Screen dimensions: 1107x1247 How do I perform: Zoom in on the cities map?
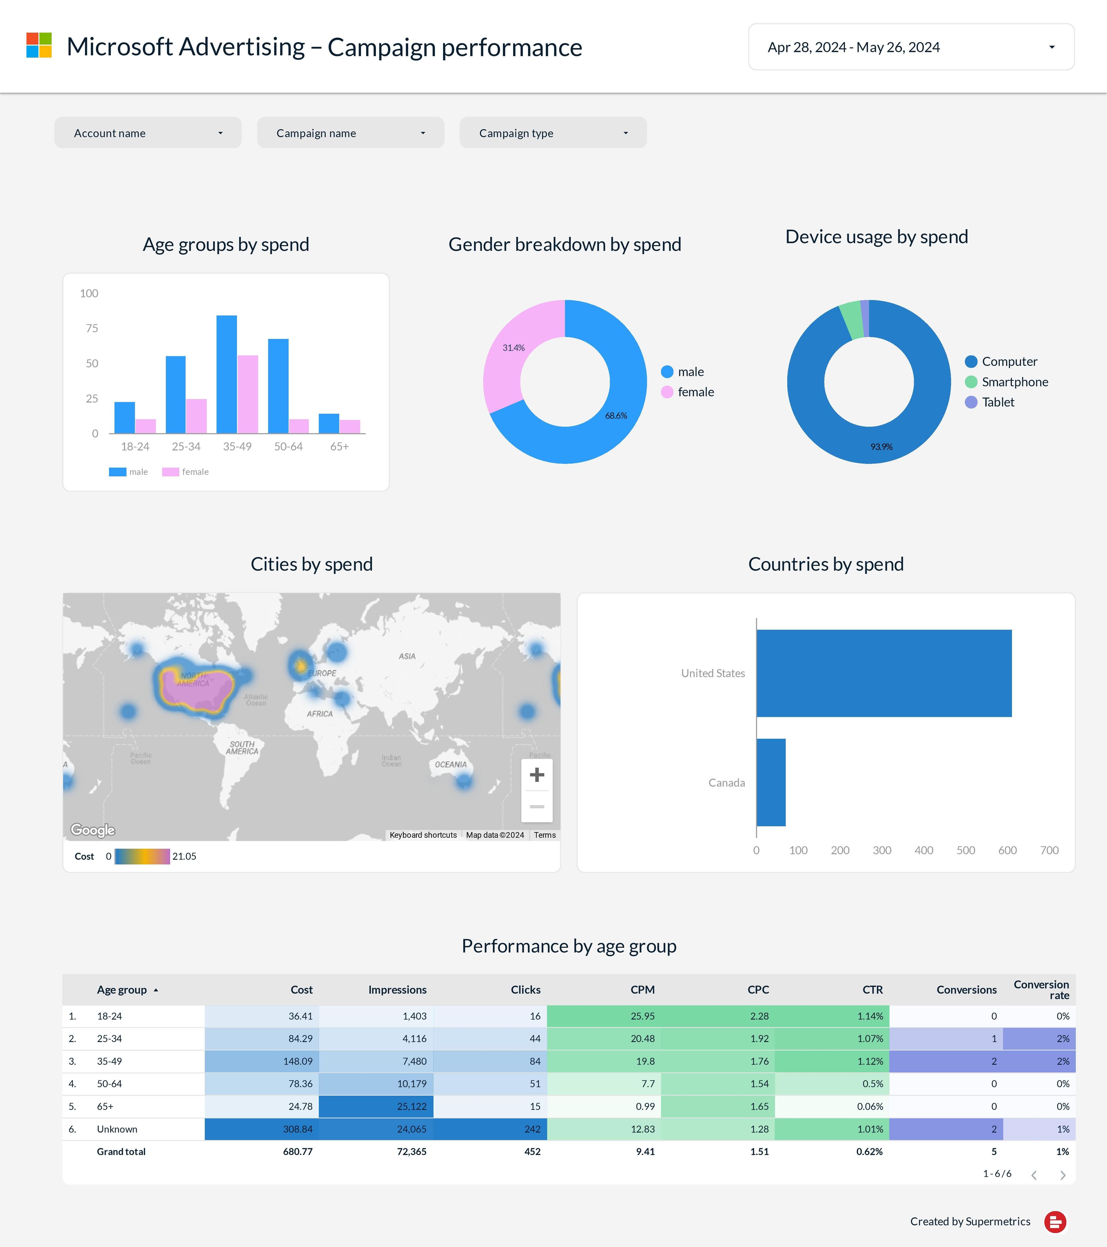pyautogui.click(x=536, y=775)
